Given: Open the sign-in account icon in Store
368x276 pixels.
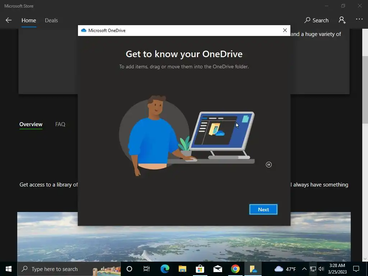Looking at the screenshot, I should (342, 20).
